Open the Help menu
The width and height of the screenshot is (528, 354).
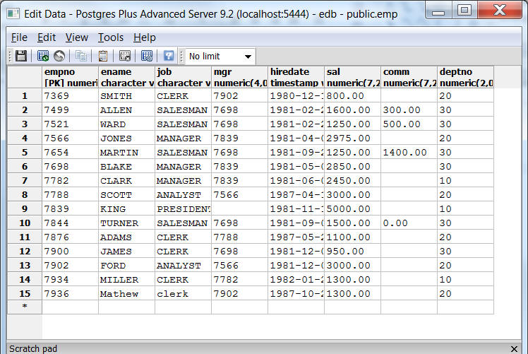tap(145, 37)
